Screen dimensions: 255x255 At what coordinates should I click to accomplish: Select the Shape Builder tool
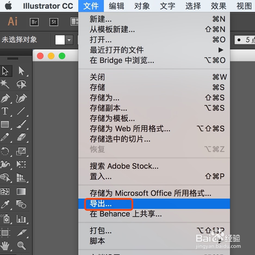tap(5, 177)
